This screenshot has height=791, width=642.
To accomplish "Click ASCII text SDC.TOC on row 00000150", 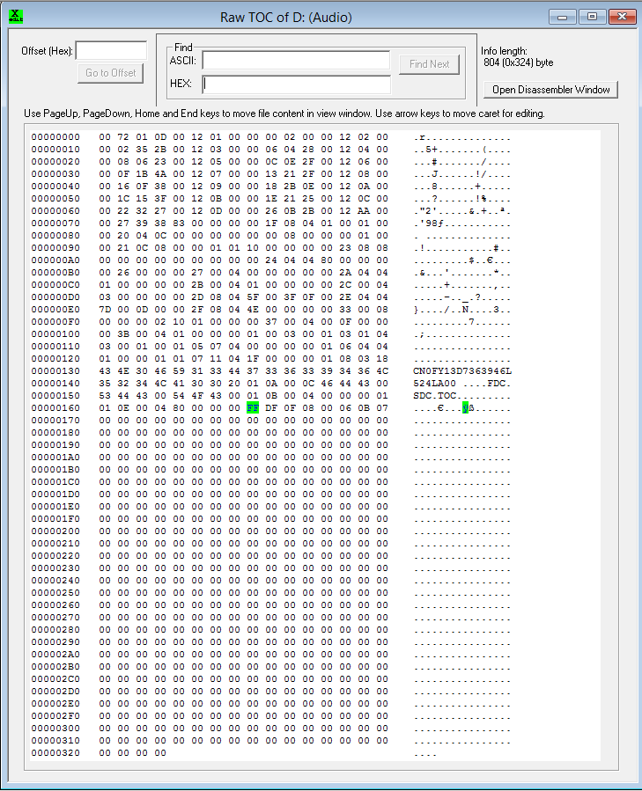I will 434,396.
